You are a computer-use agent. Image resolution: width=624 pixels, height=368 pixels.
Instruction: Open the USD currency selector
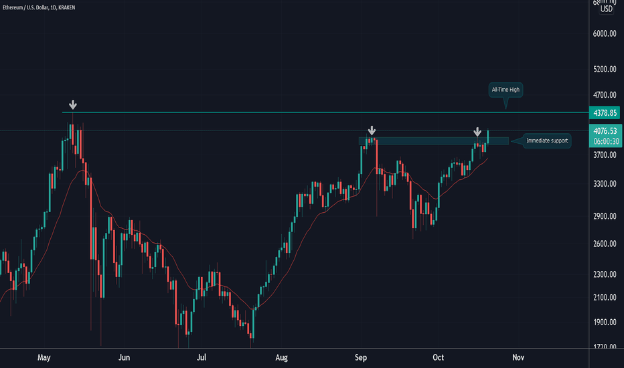tap(606, 9)
